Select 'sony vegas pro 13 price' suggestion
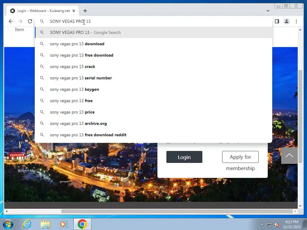The width and height of the screenshot is (307, 230). (153, 112)
